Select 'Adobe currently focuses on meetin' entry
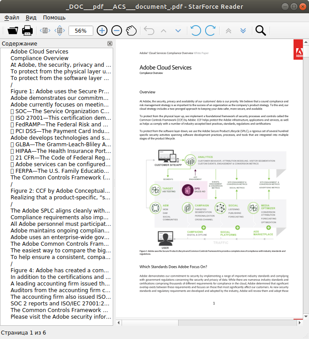This screenshot has width=309, height=339. coord(60,105)
